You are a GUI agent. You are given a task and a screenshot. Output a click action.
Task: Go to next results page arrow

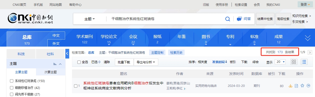(x=310, y=52)
